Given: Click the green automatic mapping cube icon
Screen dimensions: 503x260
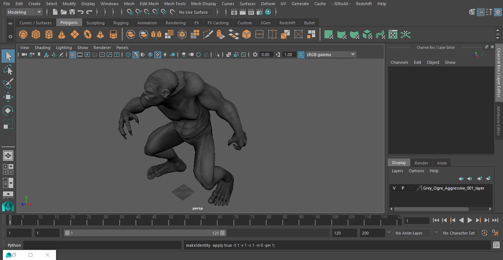Looking at the screenshot, I should (x=367, y=35).
